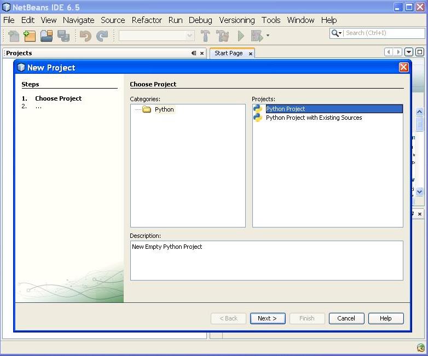The height and width of the screenshot is (356, 428).
Task: Open the Run menu
Action: (x=175, y=20)
